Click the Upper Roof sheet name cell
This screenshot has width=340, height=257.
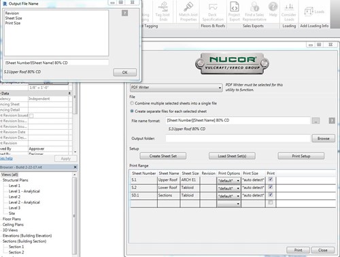(169, 180)
